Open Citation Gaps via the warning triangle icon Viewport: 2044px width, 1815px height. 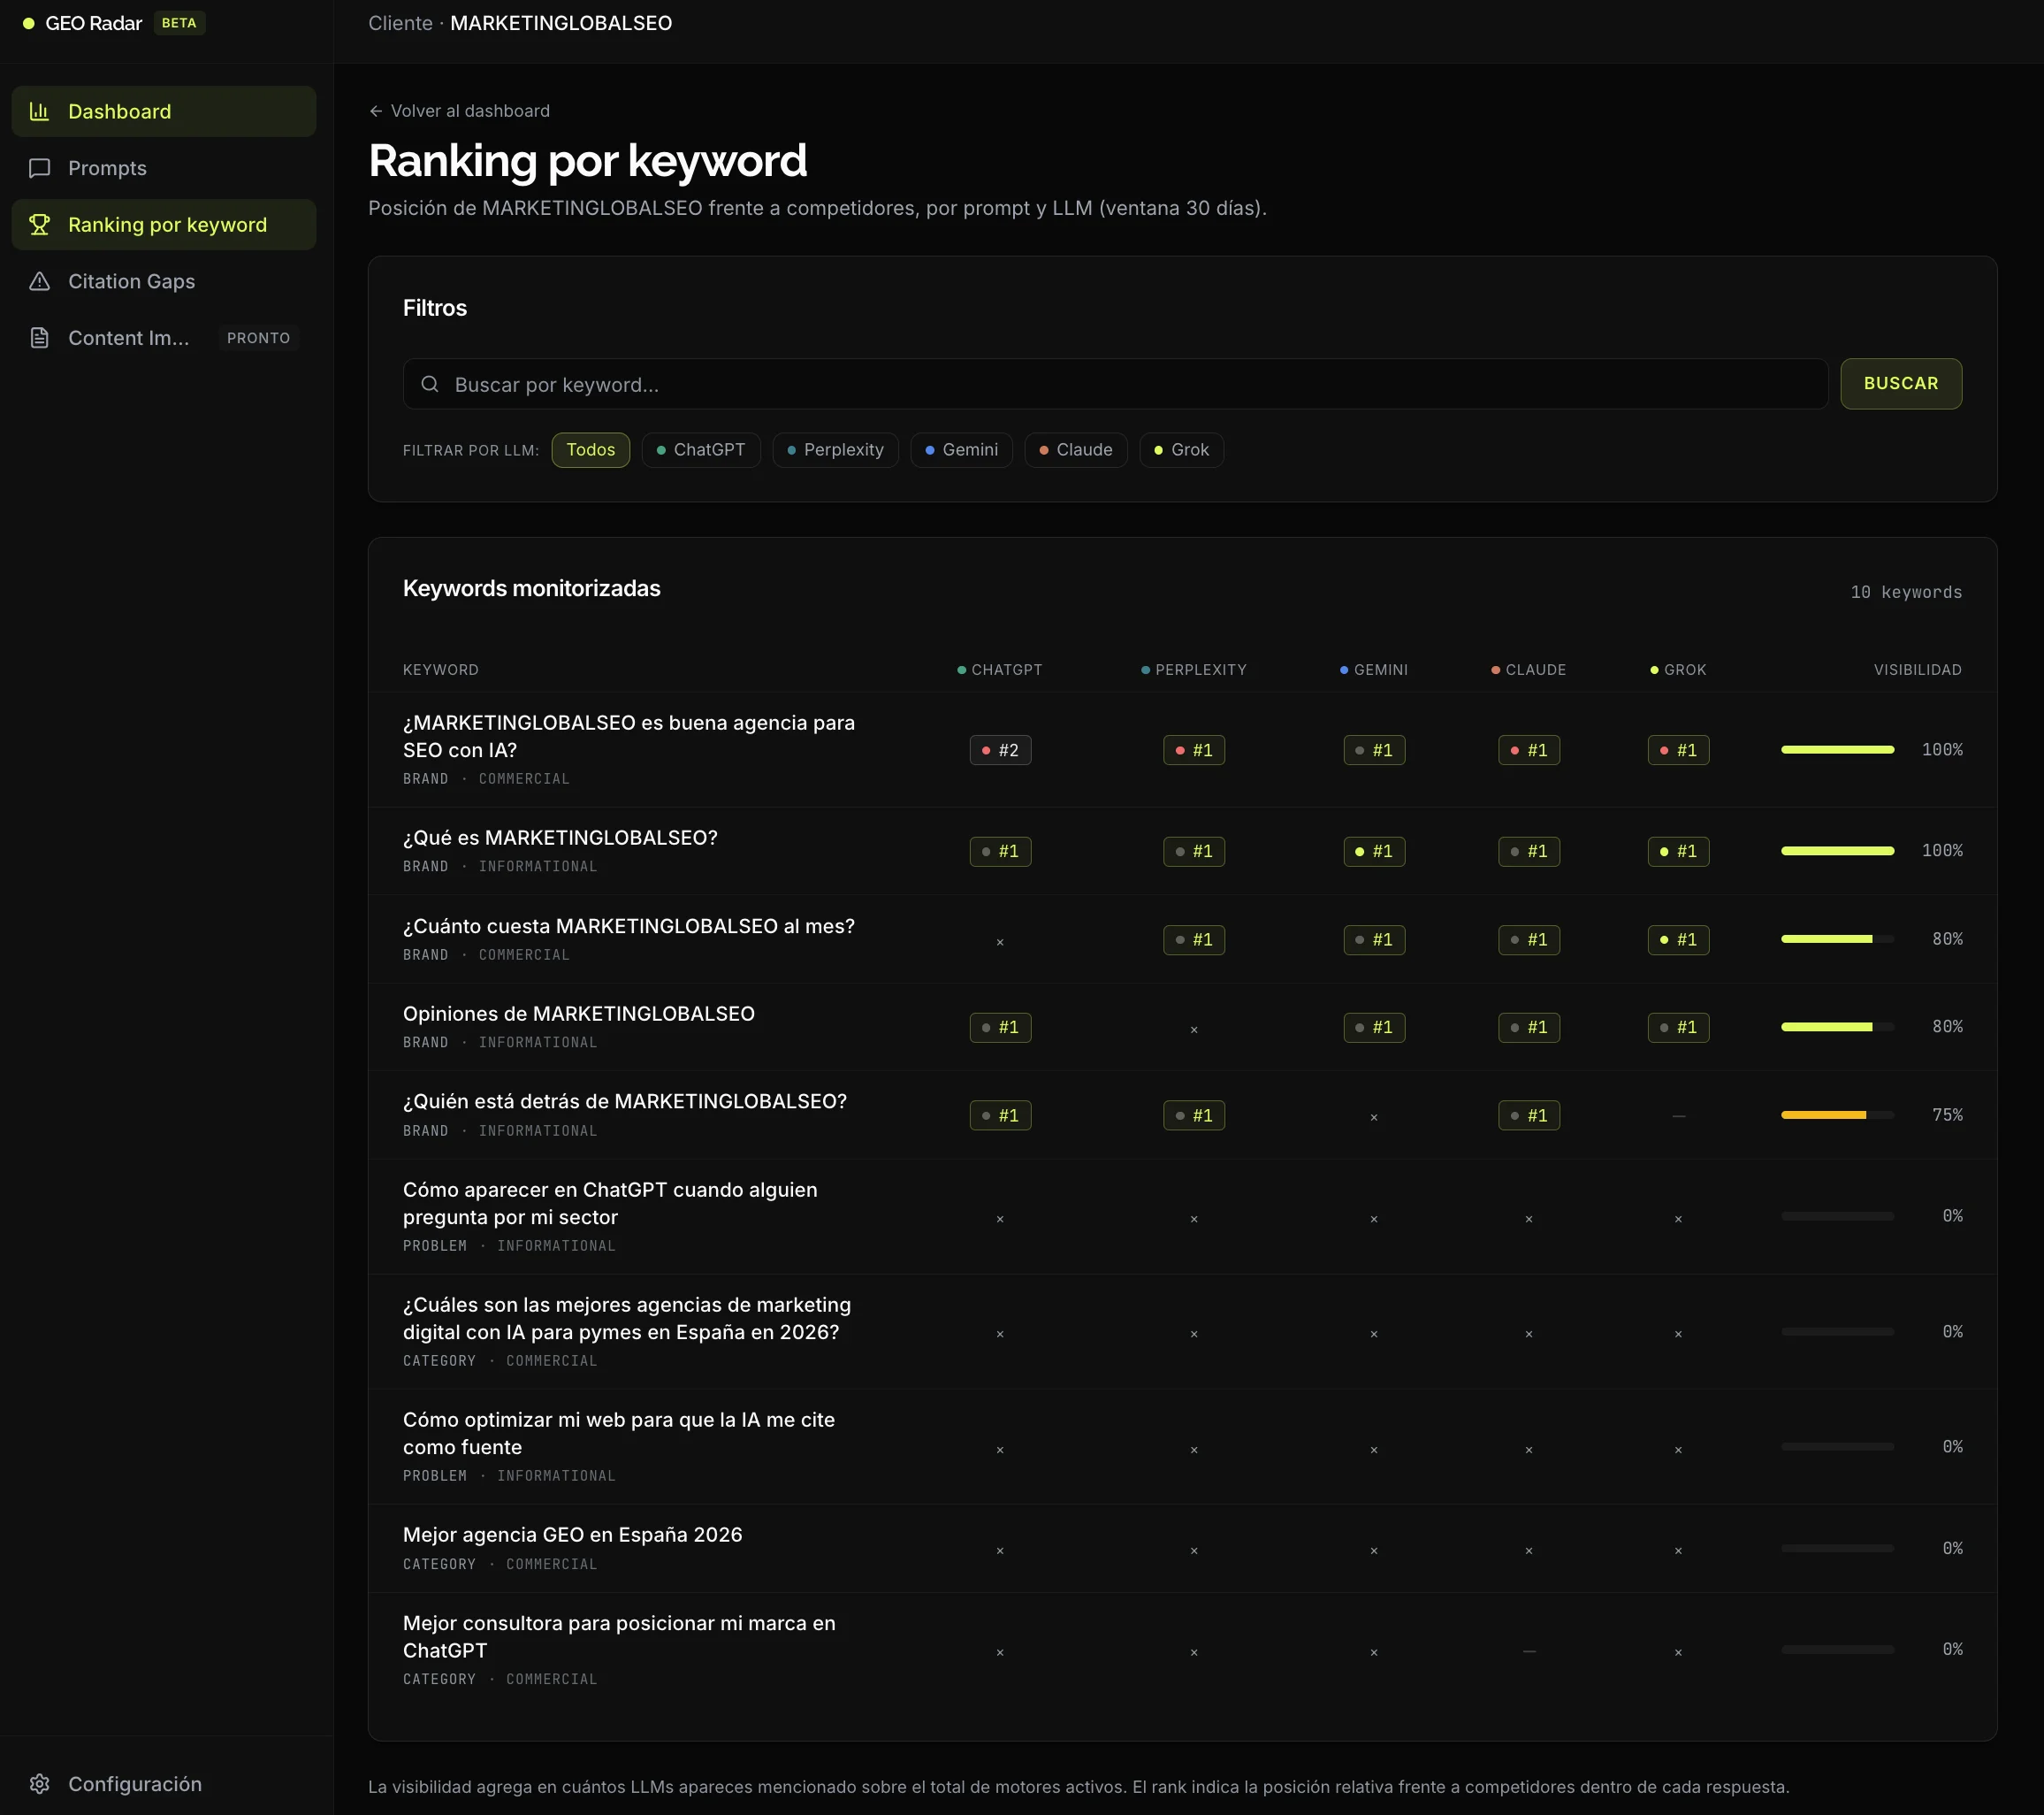[x=39, y=281]
